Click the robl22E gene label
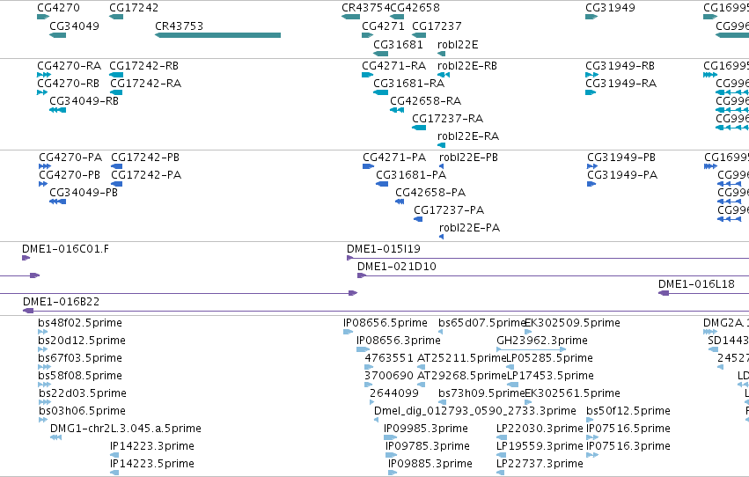This screenshot has width=749, height=477. [x=458, y=45]
